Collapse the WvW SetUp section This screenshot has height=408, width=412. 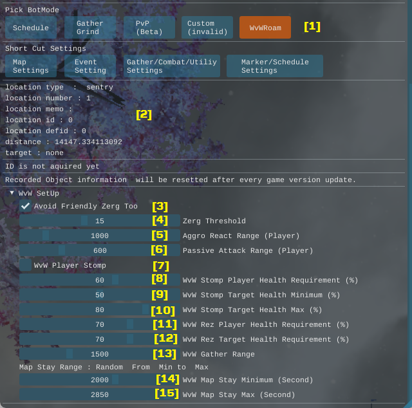pyautogui.click(x=12, y=193)
